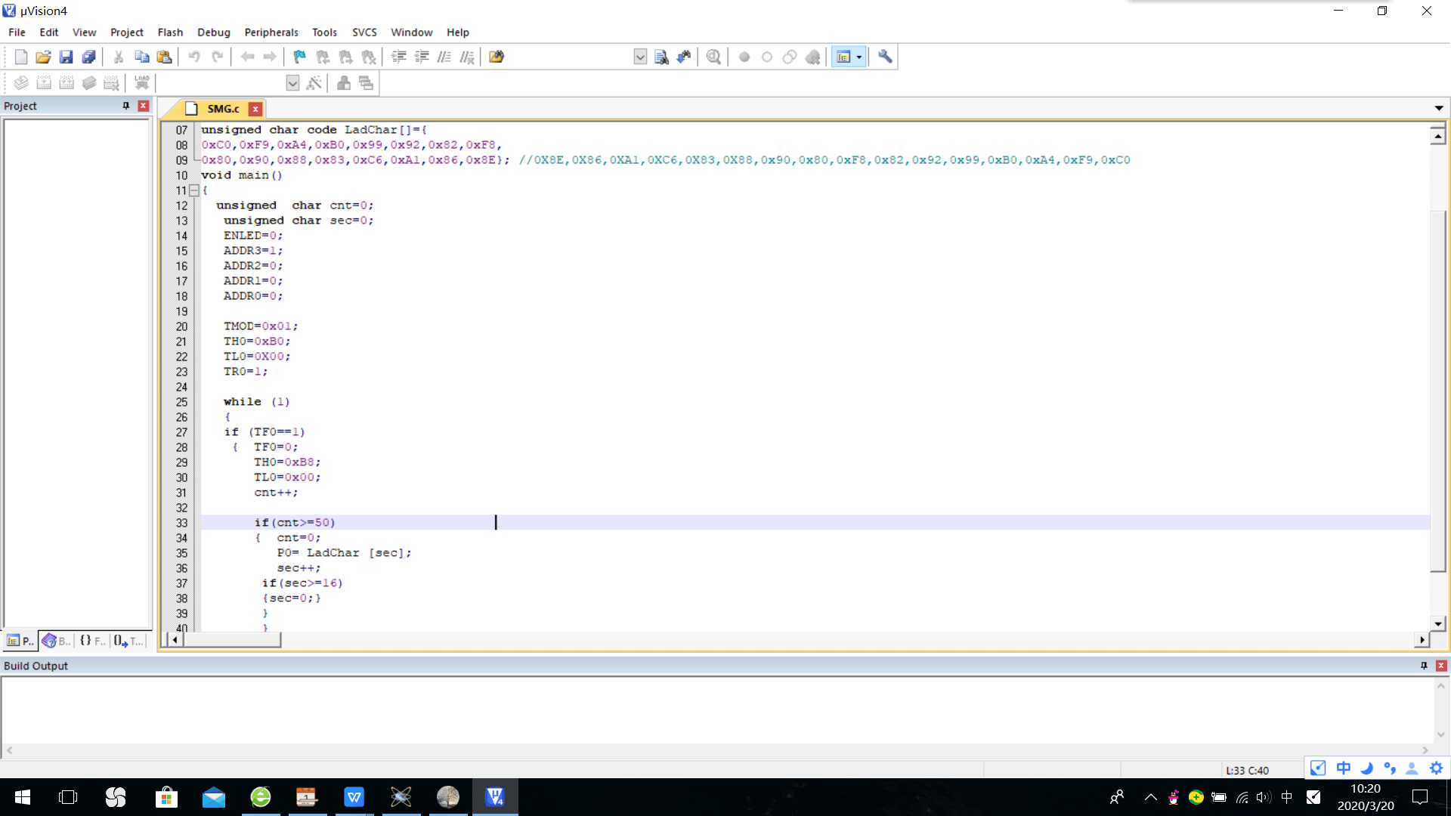The width and height of the screenshot is (1451, 816).
Task: Expand the find text combo box
Action: [640, 57]
